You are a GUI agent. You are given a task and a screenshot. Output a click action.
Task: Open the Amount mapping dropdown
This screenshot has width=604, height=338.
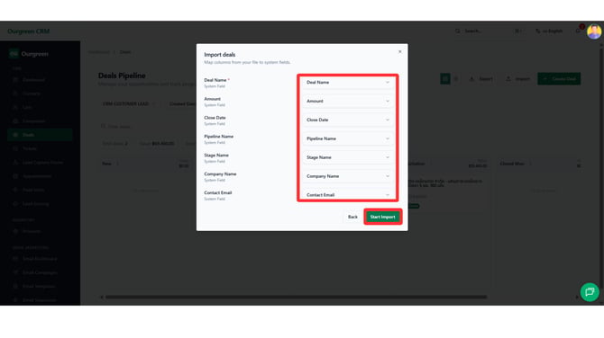347,101
